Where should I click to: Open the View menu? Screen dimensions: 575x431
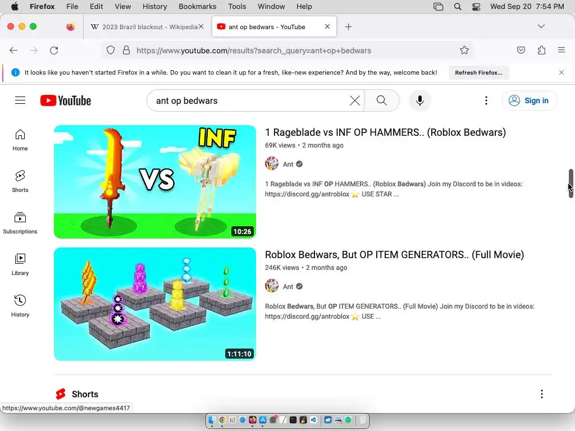pyautogui.click(x=122, y=7)
